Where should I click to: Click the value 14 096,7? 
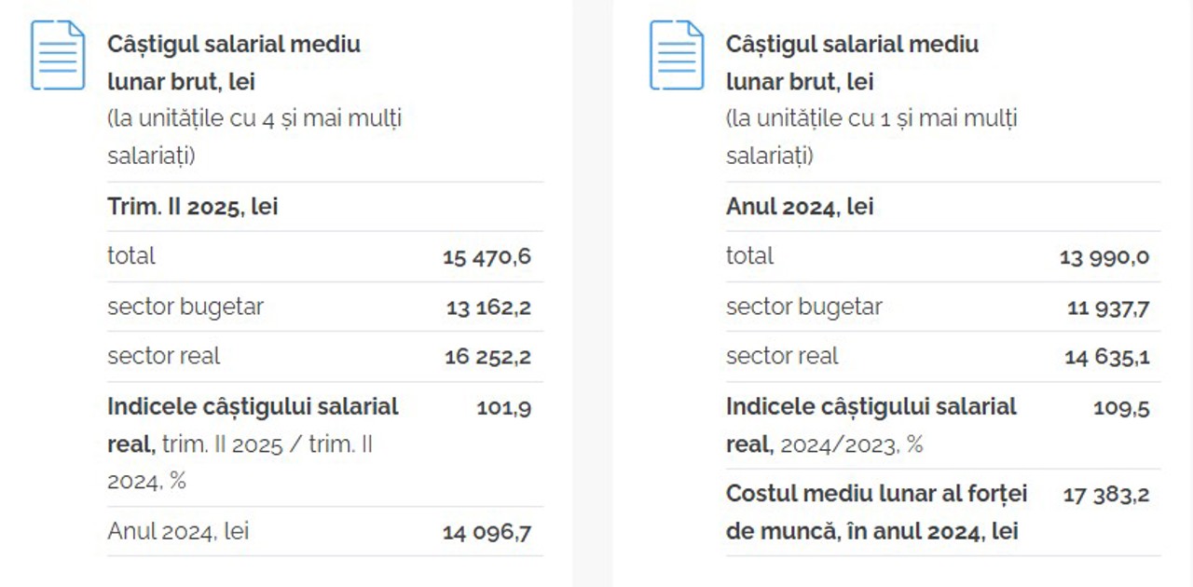tap(487, 532)
